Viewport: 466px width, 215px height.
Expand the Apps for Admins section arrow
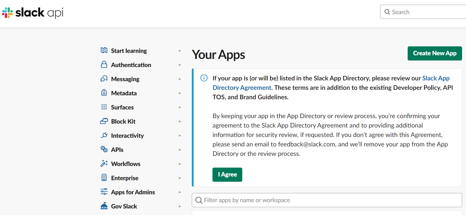click(x=180, y=192)
